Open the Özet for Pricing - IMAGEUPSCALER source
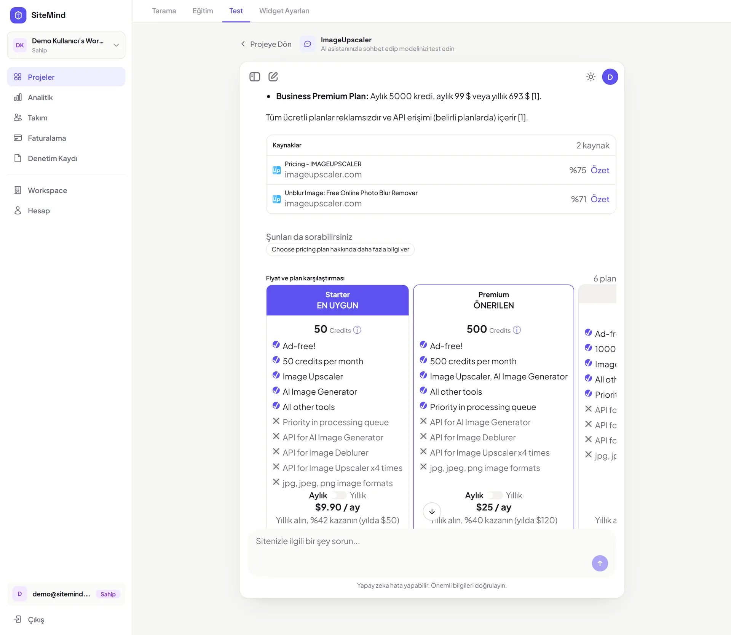 point(600,170)
